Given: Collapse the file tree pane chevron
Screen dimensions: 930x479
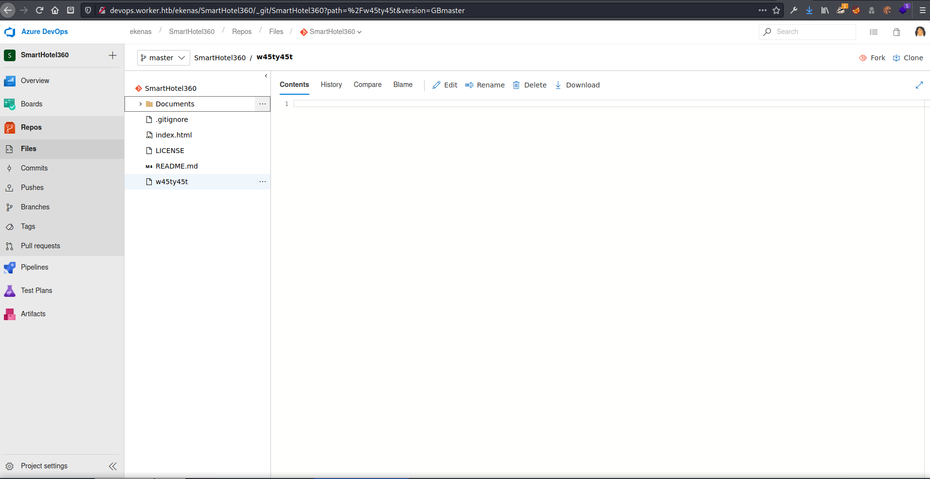Looking at the screenshot, I should tap(266, 76).
